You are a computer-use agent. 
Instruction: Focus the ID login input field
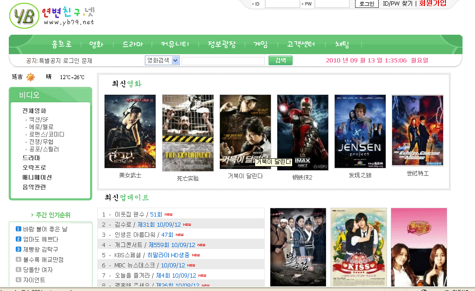click(282, 4)
